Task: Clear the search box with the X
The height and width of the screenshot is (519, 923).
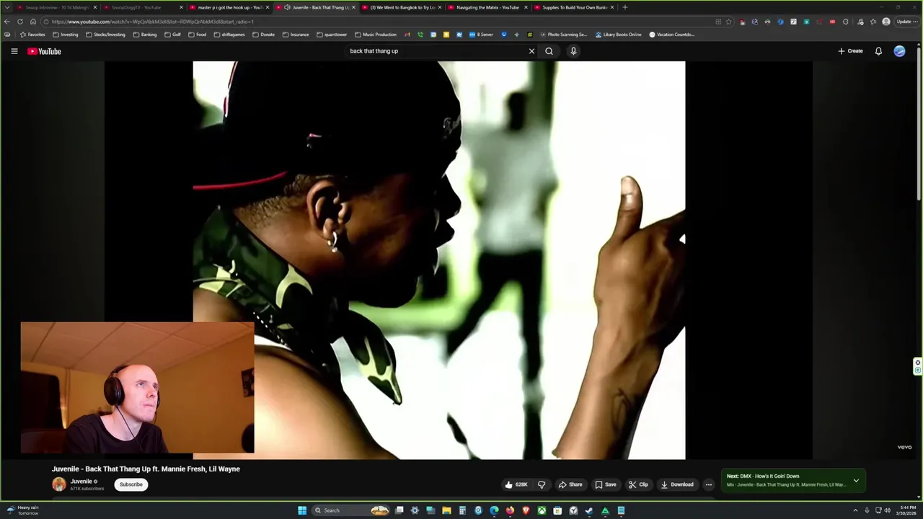Action: coord(531,51)
